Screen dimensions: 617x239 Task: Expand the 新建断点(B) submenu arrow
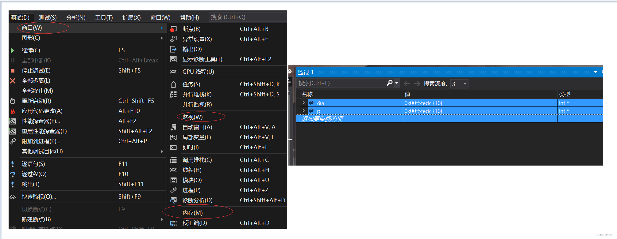162,219
